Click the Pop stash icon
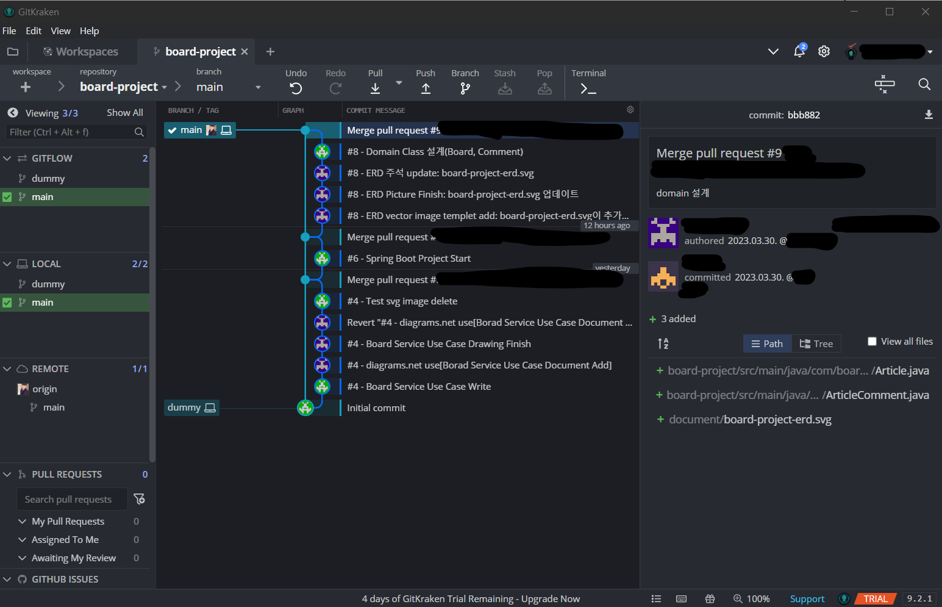Viewport: 942px width, 607px height. pos(544,88)
